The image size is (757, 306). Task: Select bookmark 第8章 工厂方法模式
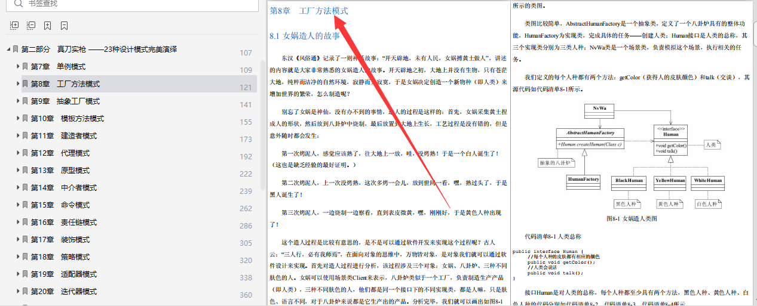point(65,84)
